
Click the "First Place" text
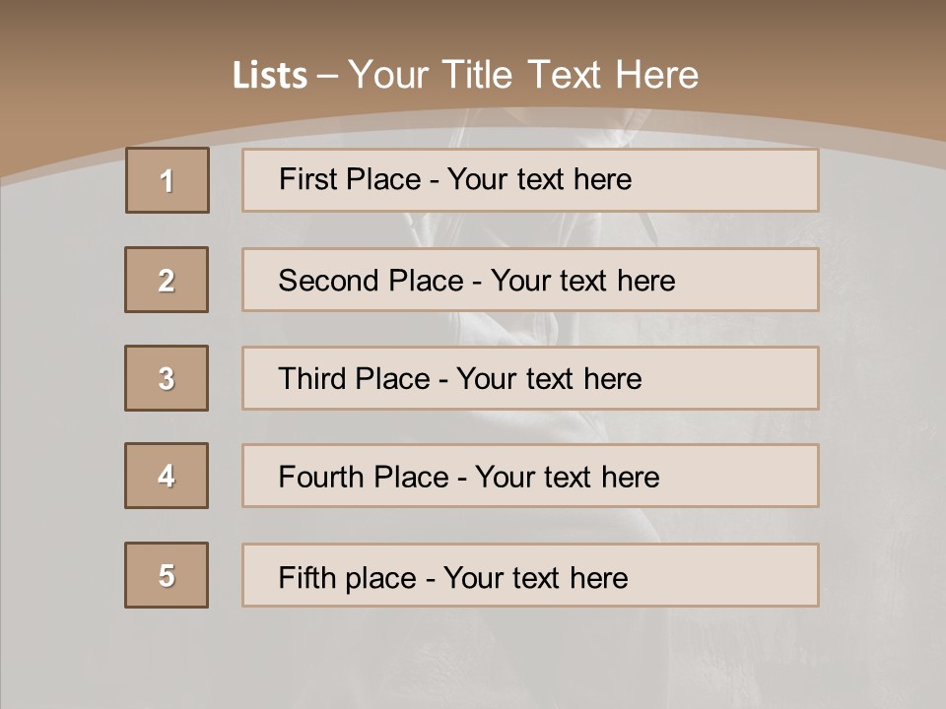coord(352,179)
